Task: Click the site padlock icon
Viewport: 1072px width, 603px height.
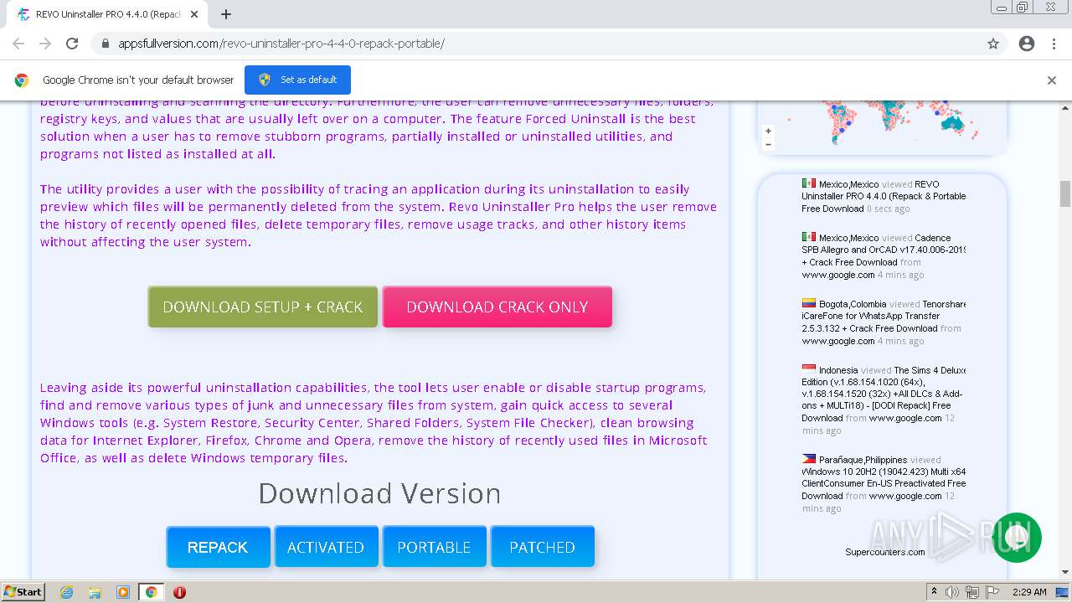Action: coord(106,44)
